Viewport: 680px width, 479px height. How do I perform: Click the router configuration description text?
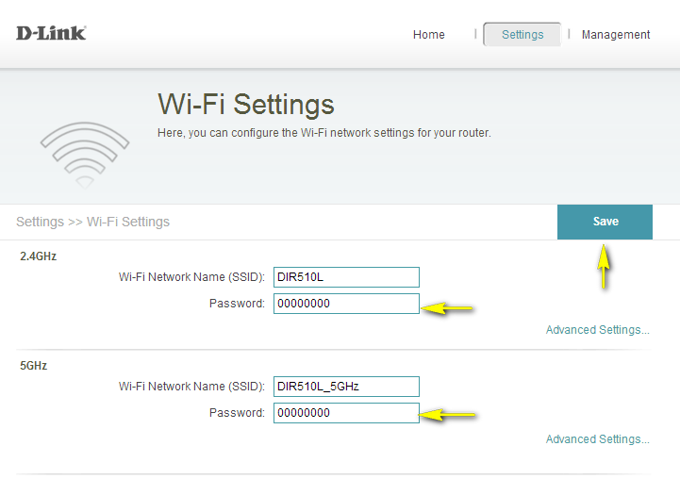(323, 133)
